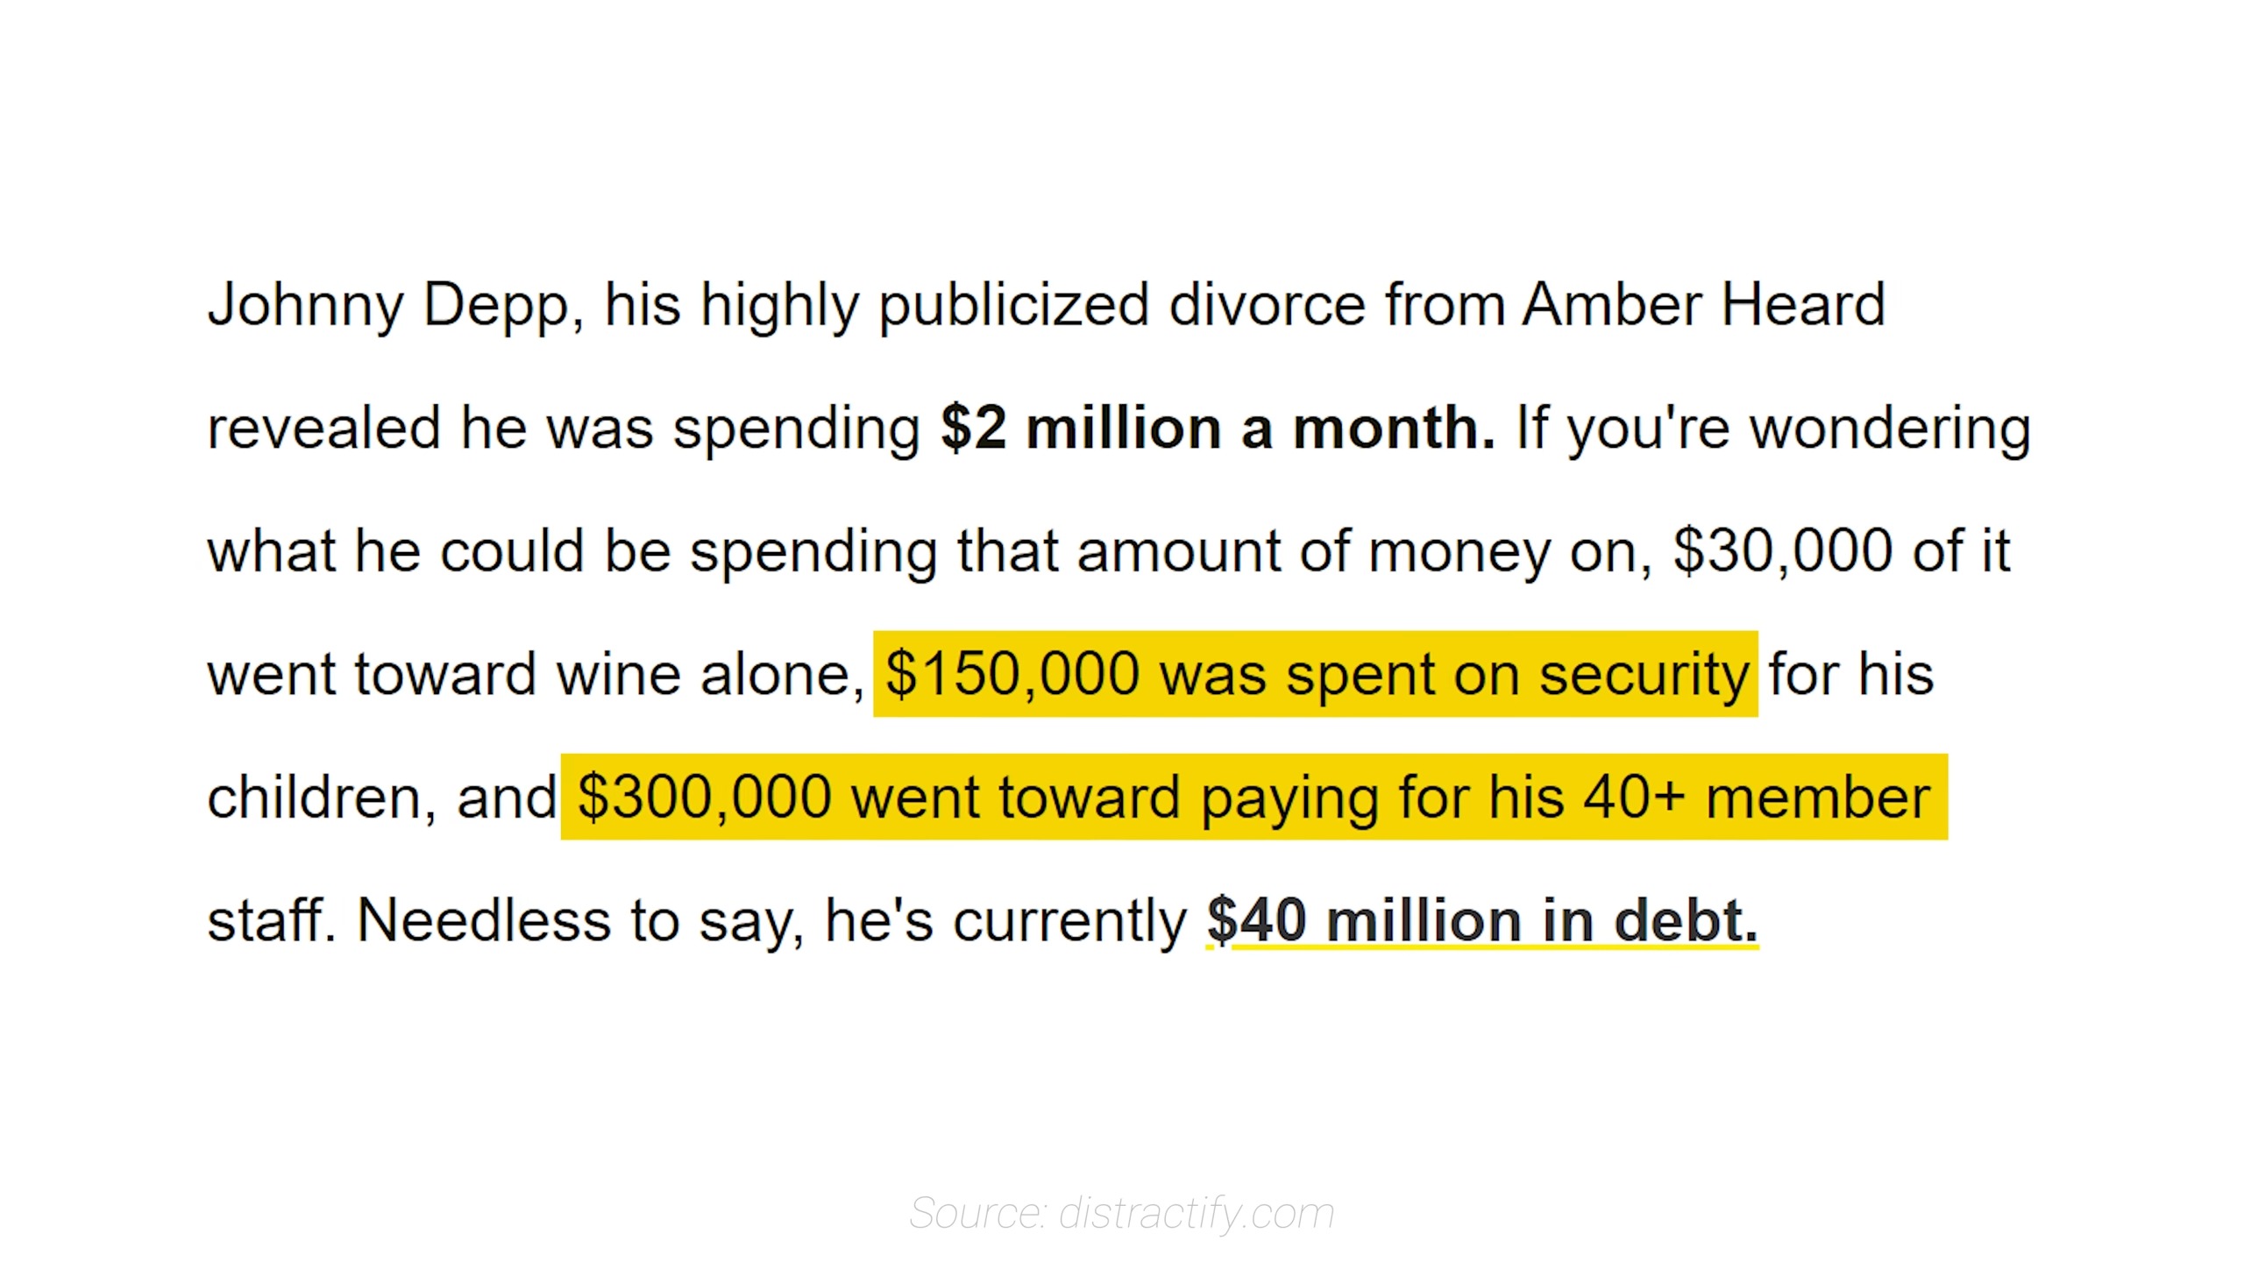
Task: Click the bold '$2 million a month.' text
Action: pos(1218,428)
